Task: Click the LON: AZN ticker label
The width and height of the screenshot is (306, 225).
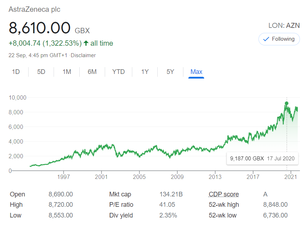Action: 284,26
